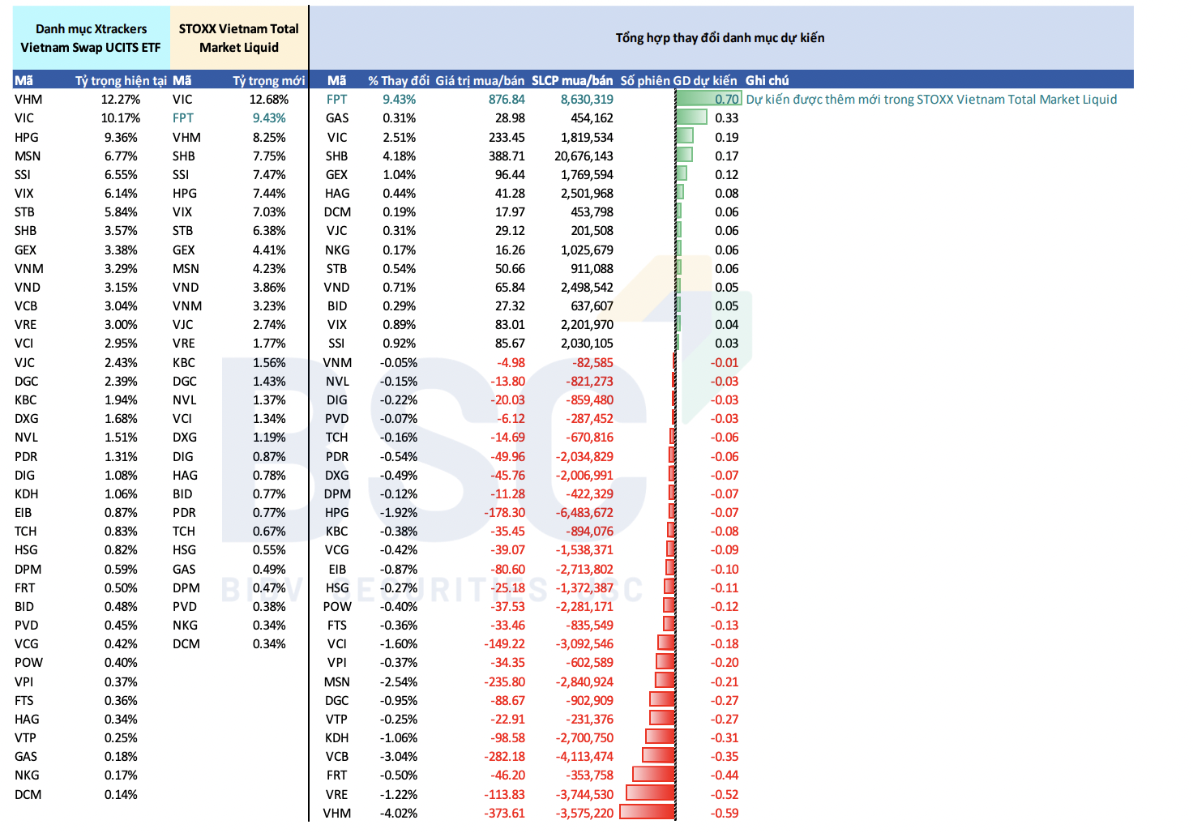This screenshot has width=1193, height=833.
Task: Select the VHM 12.27% weight cell
Action: (121, 100)
